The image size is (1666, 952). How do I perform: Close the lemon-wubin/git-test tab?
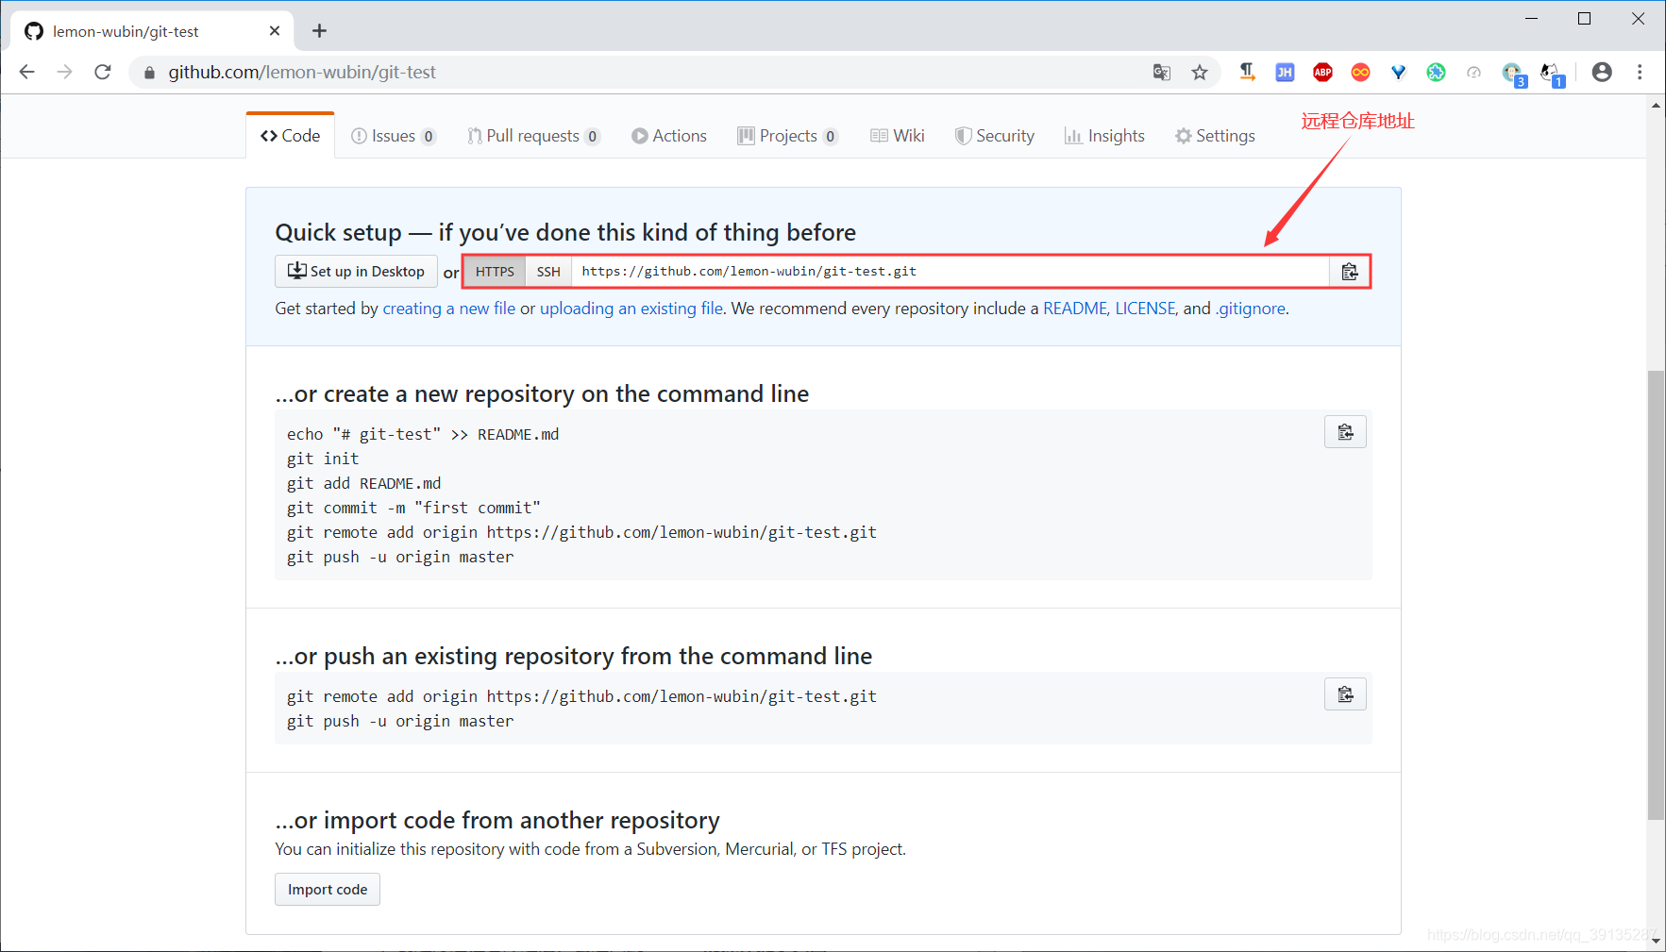point(275,31)
